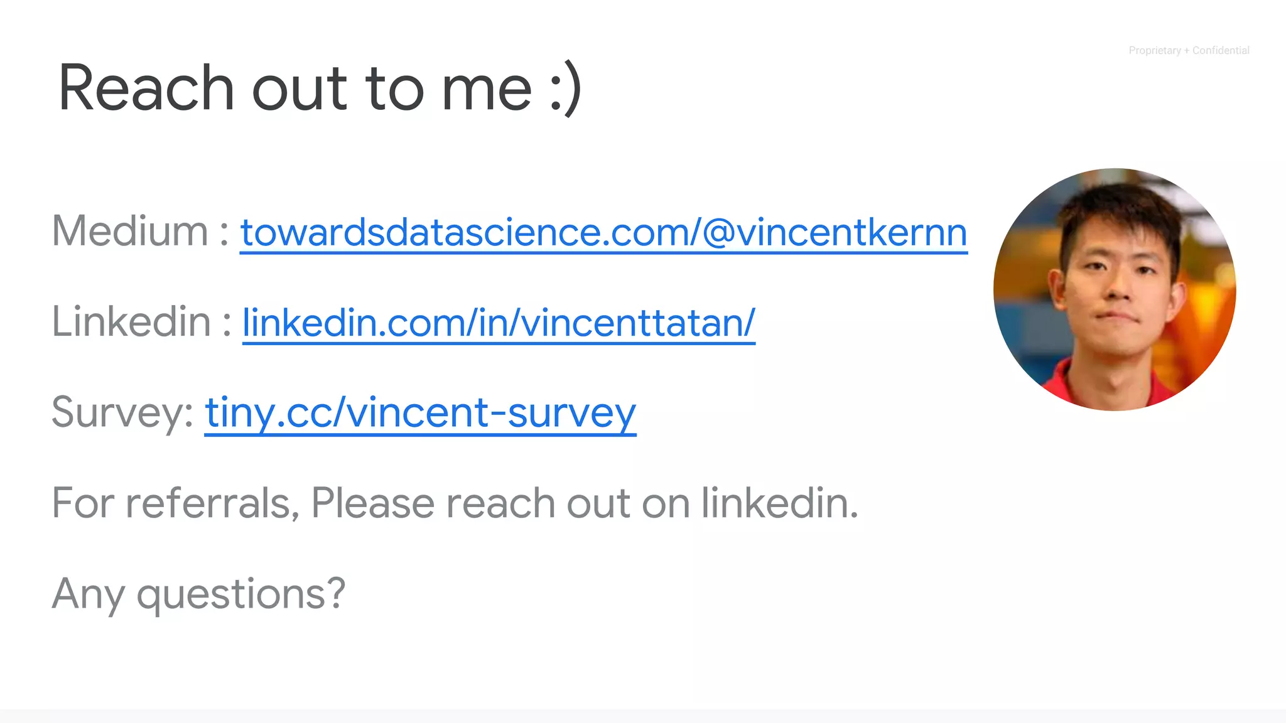Click "vincent-survey" part of survey link
Screen dimensions: 1286x723
click(x=492, y=413)
